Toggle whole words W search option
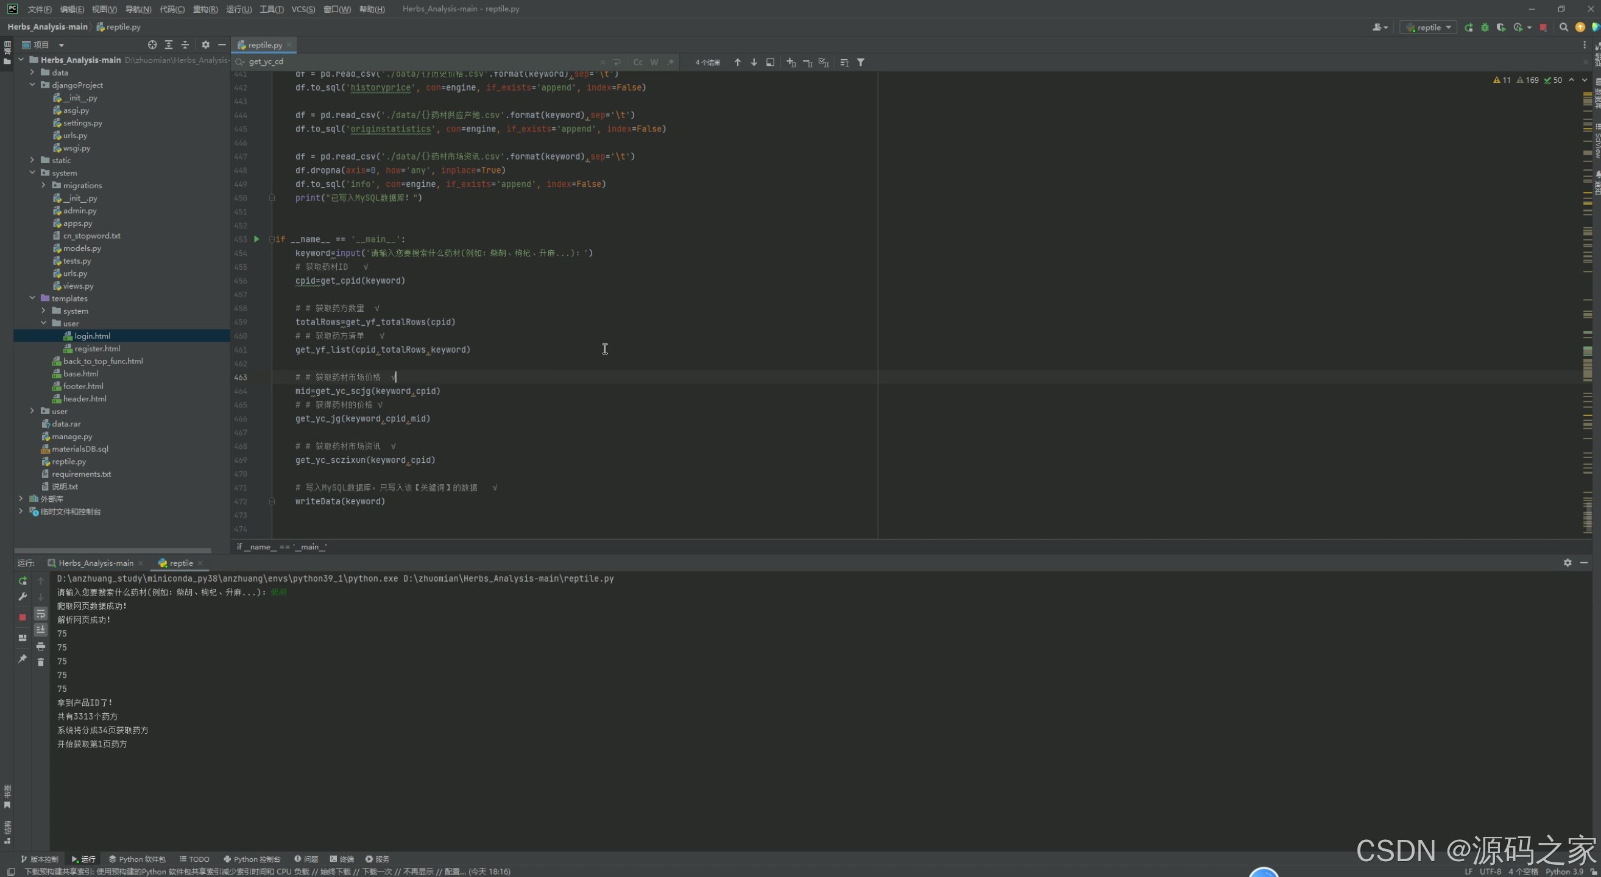The width and height of the screenshot is (1601, 877). pos(654,62)
